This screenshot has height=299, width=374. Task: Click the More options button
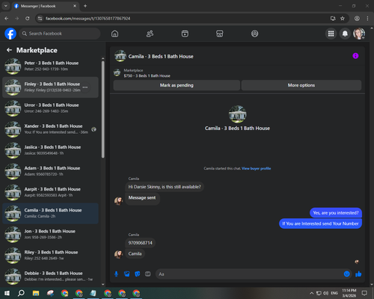(301, 85)
